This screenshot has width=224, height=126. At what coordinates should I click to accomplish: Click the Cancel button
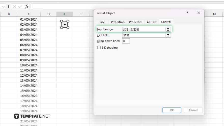pyautogui.click(x=193, y=110)
